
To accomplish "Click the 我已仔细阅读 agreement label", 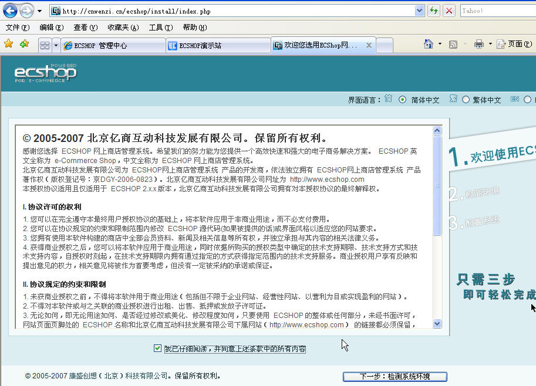I will pyautogui.click(x=235, y=349).
